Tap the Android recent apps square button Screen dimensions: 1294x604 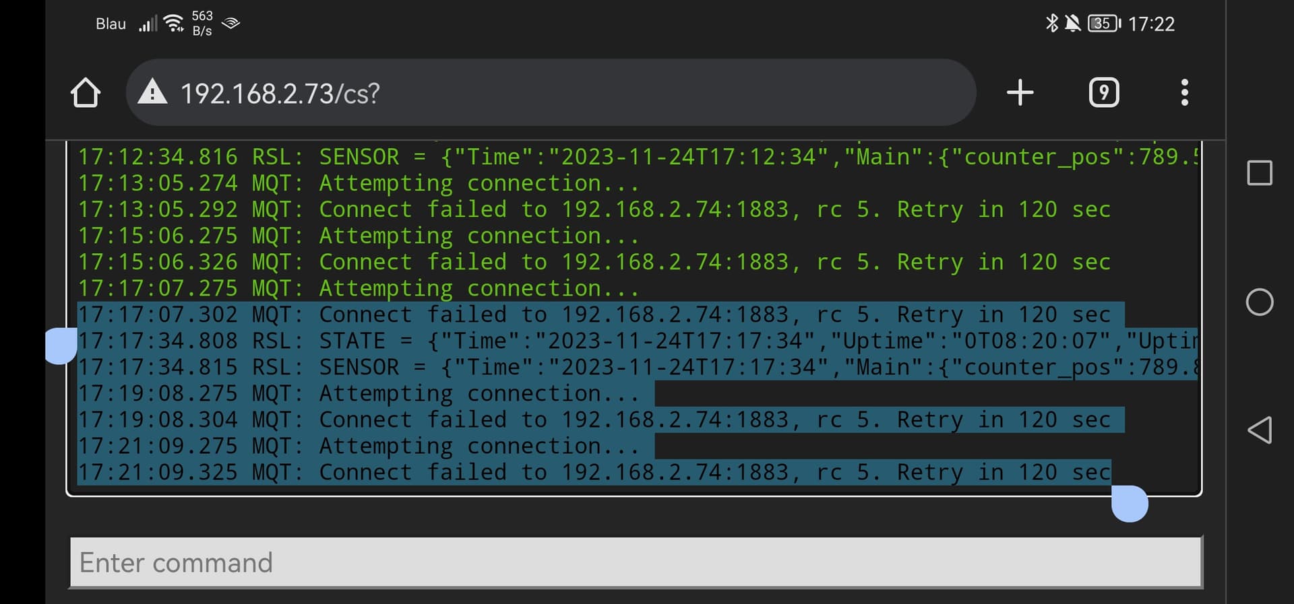coord(1260,173)
